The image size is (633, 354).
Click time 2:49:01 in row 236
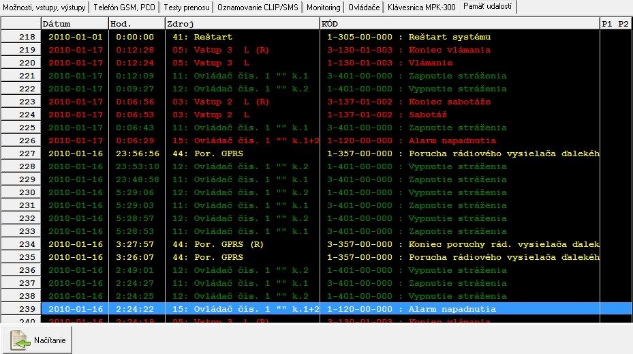point(135,269)
